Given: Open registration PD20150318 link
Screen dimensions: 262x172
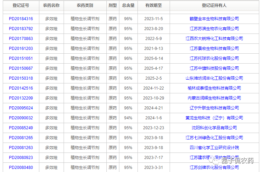Looking at the screenshot, I should [x=21, y=78].
